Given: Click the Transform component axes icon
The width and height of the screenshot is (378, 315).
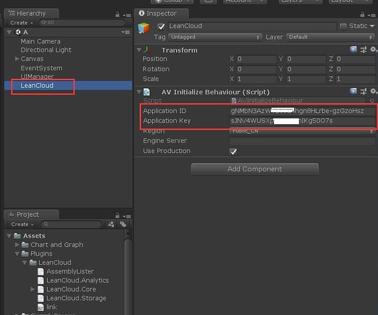Looking at the screenshot, I should click(x=147, y=50).
